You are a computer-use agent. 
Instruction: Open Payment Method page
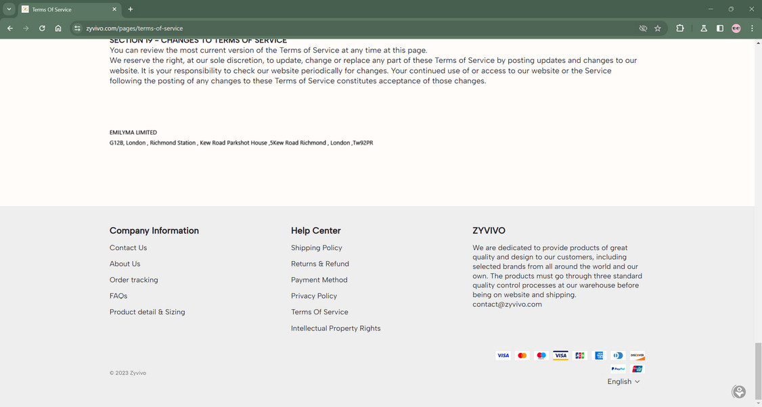pos(319,280)
